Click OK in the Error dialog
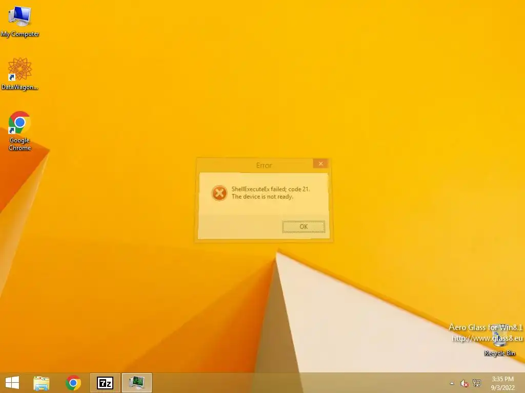525x393 pixels. pos(304,227)
